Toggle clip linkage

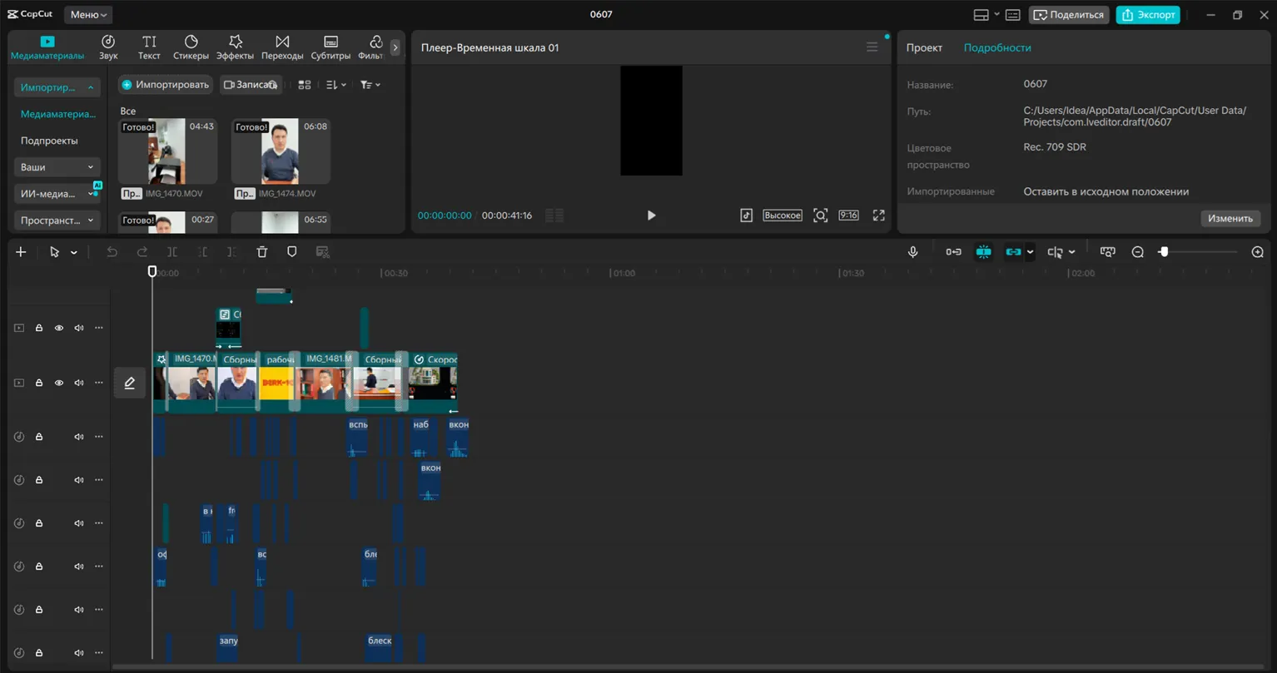pos(1013,252)
